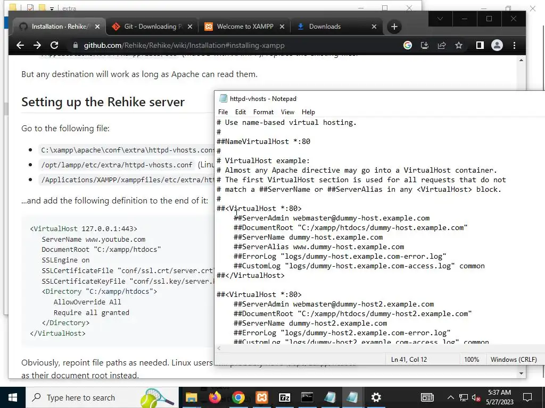545x408 pixels.
Task: Click 'ServerName www.youtube.com' code line
Action: [94, 240]
